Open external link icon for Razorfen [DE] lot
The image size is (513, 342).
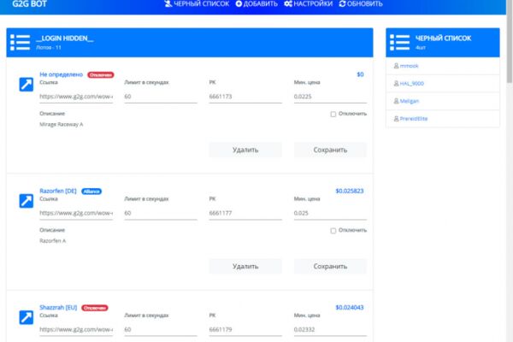tap(27, 201)
